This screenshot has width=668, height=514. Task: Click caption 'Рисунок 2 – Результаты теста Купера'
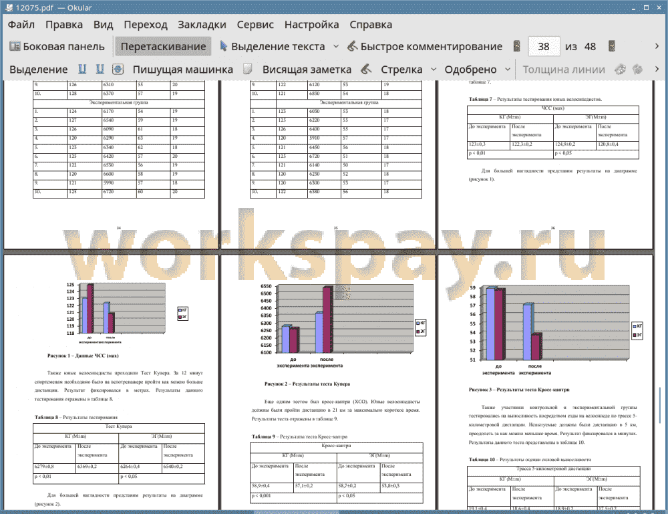[307, 384]
